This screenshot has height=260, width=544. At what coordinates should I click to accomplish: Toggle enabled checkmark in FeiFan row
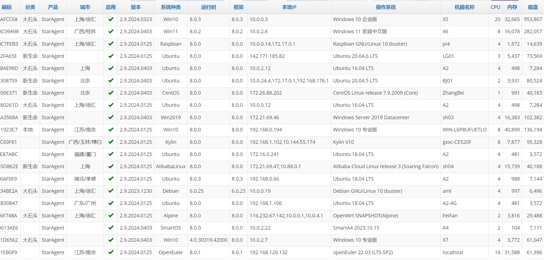pyautogui.click(x=111, y=216)
